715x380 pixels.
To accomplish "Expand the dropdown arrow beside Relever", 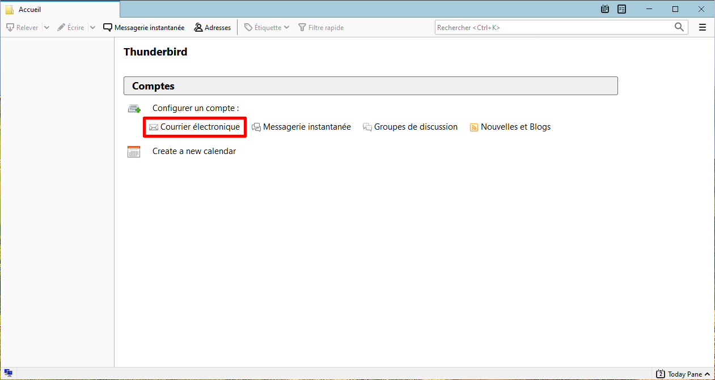I will (46, 27).
